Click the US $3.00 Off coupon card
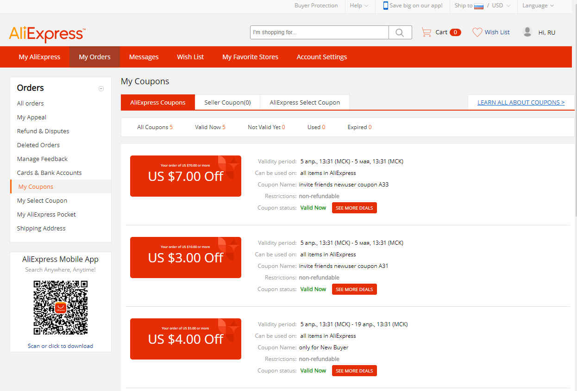 [x=186, y=257]
